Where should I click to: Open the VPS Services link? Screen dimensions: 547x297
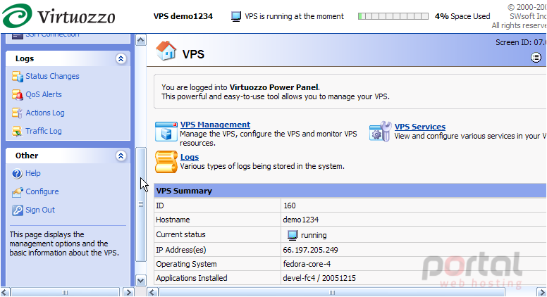click(420, 127)
